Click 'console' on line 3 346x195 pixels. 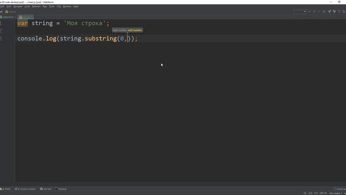click(30, 38)
